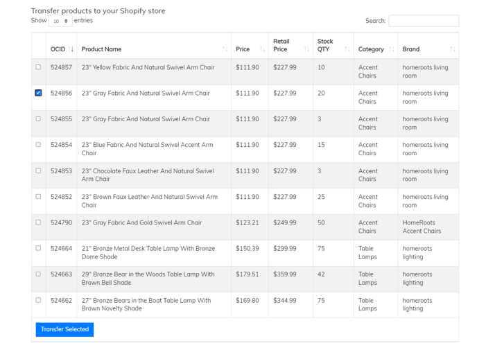Click the Category column header text

pos(371,49)
